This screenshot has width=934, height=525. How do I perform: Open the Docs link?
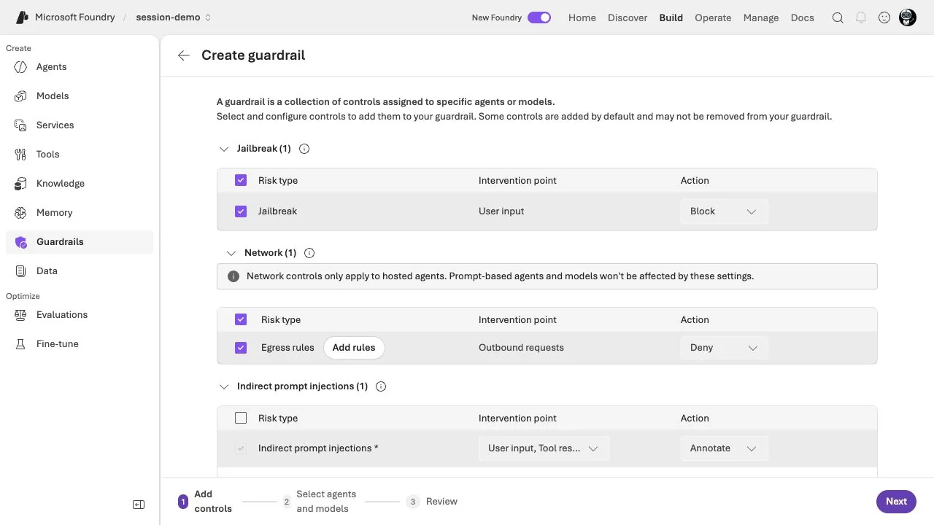(x=803, y=17)
